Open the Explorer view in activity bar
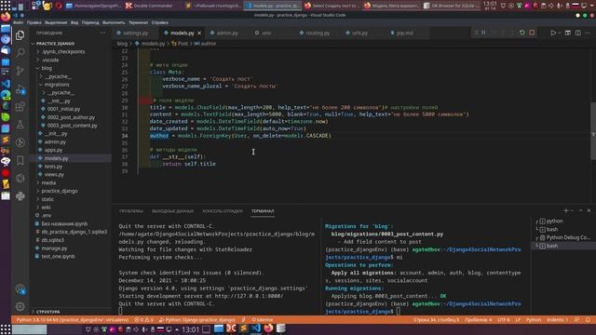Screen dimensions: 596x335 (20, 35)
